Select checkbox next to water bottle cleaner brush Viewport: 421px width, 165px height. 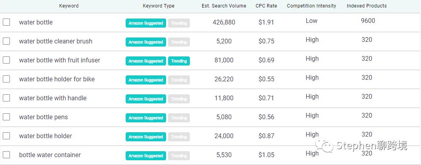(x=6, y=41)
